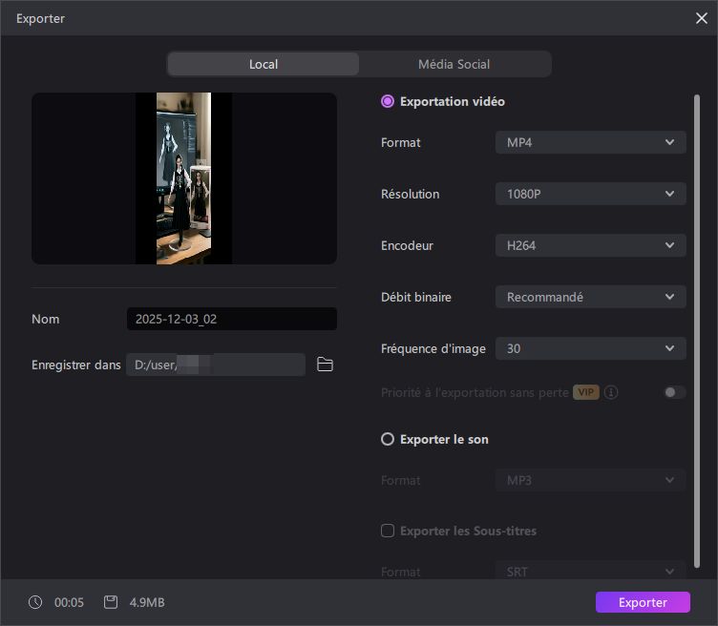Click the Nom label

[x=45, y=319]
